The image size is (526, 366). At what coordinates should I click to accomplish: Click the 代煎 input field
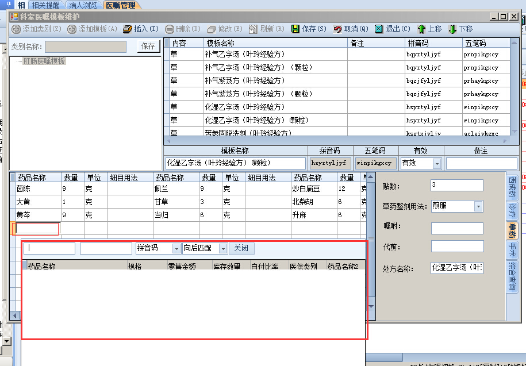457,246
